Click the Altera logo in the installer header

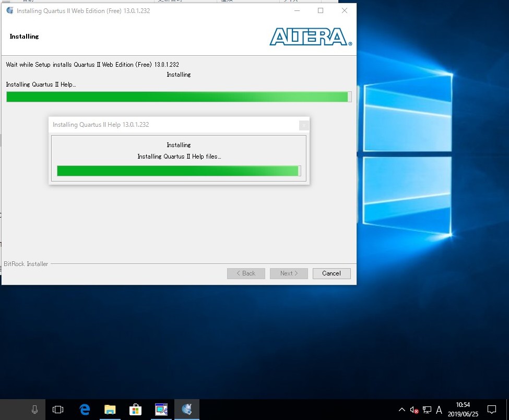click(x=311, y=37)
